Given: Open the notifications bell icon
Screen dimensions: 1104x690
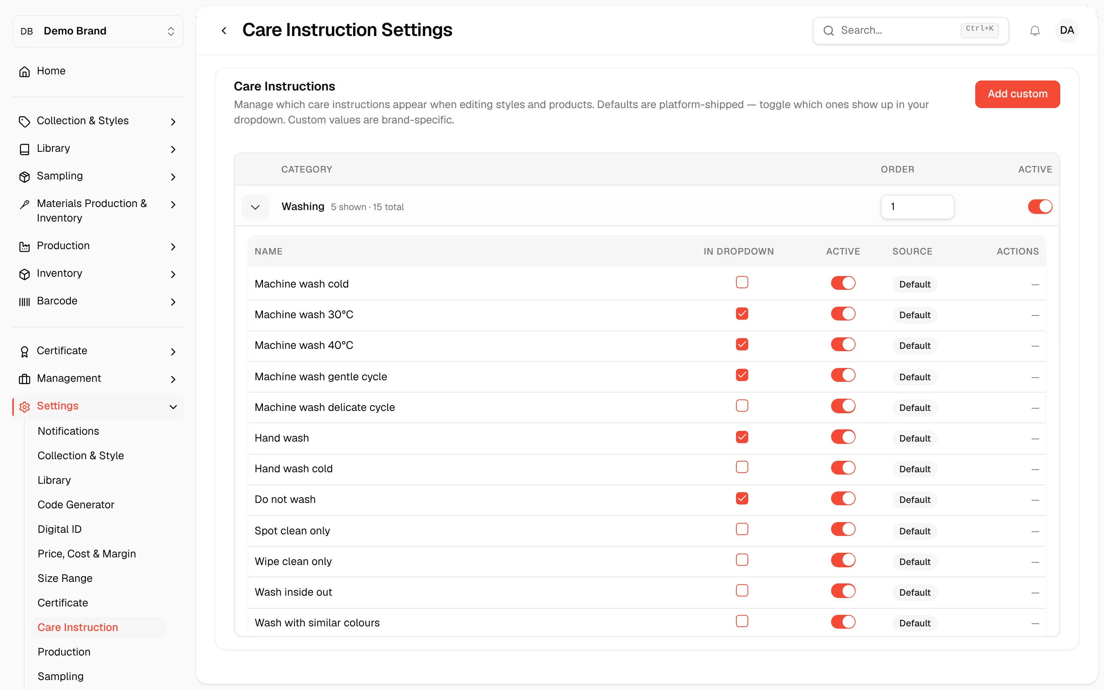Looking at the screenshot, I should (1035, 31).
